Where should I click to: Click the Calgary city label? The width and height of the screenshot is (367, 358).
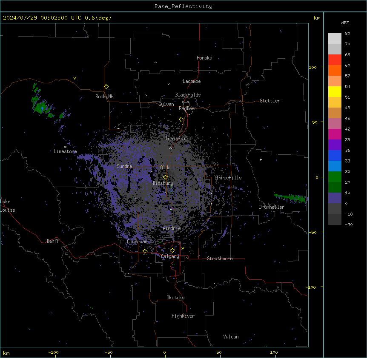[170, 256]
